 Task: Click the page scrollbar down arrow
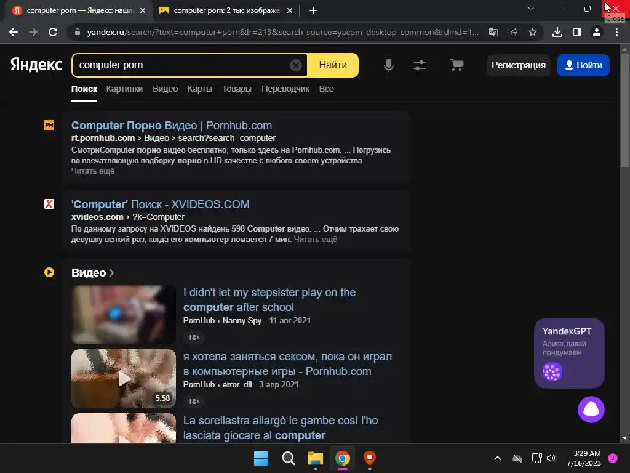[624, 438]
